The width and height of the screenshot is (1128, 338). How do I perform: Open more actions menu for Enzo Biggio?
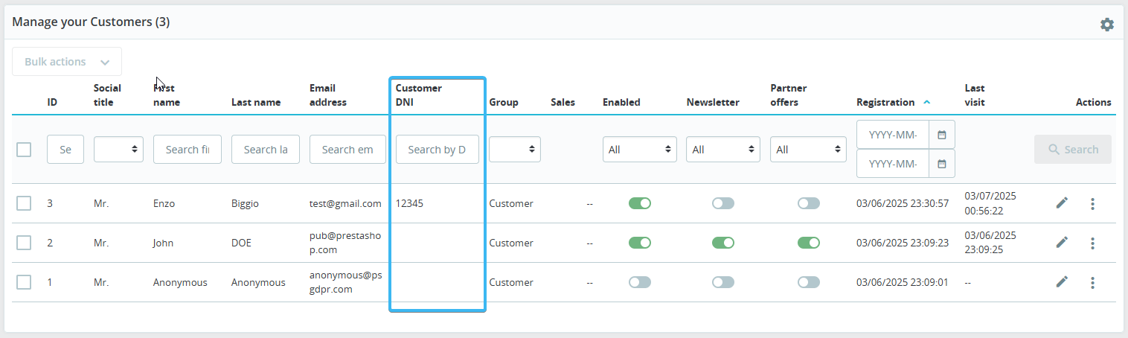coord(1092,203)
